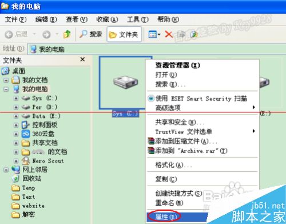This screenshot has width=286, height=224.
Task: Open the 帮助(H) menu
Action: point(168,19)
